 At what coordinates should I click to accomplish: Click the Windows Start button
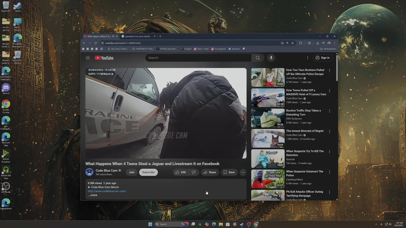[x=150, y=224]
